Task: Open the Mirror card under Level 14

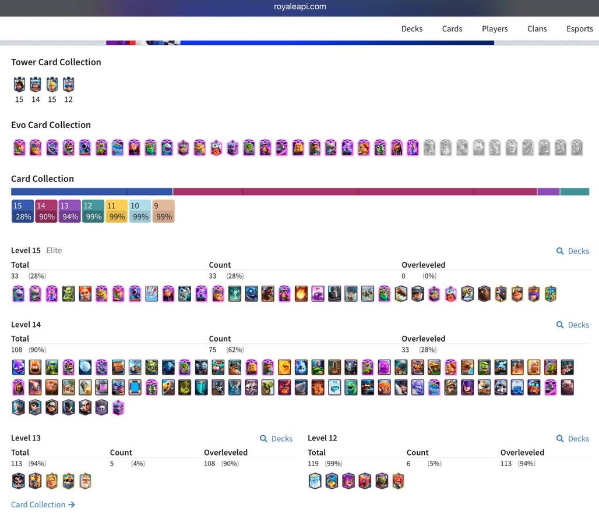Action: [x=135, y=388]
